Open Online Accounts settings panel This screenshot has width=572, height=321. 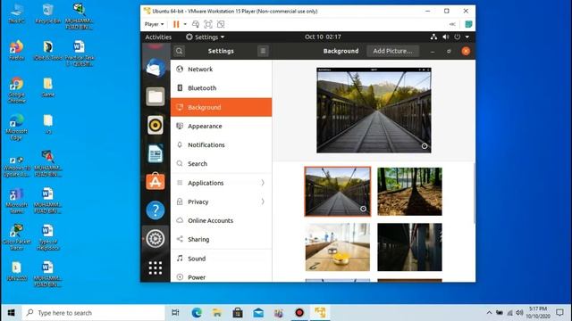(221, 220)
